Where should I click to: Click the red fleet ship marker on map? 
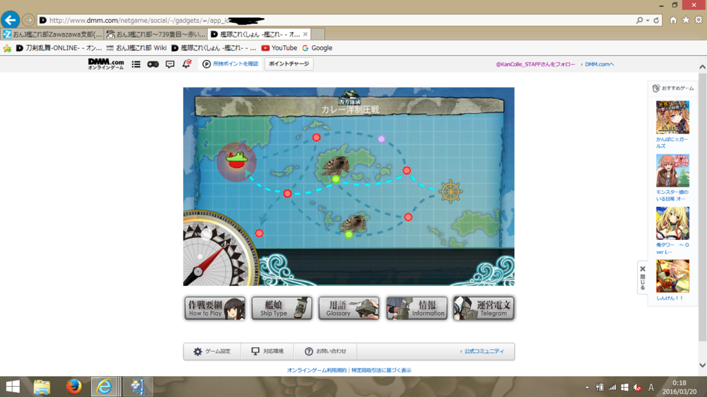click(236, 161)
